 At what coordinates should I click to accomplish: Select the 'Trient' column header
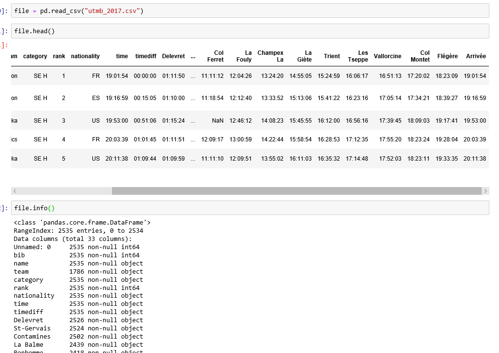[332, 56]
